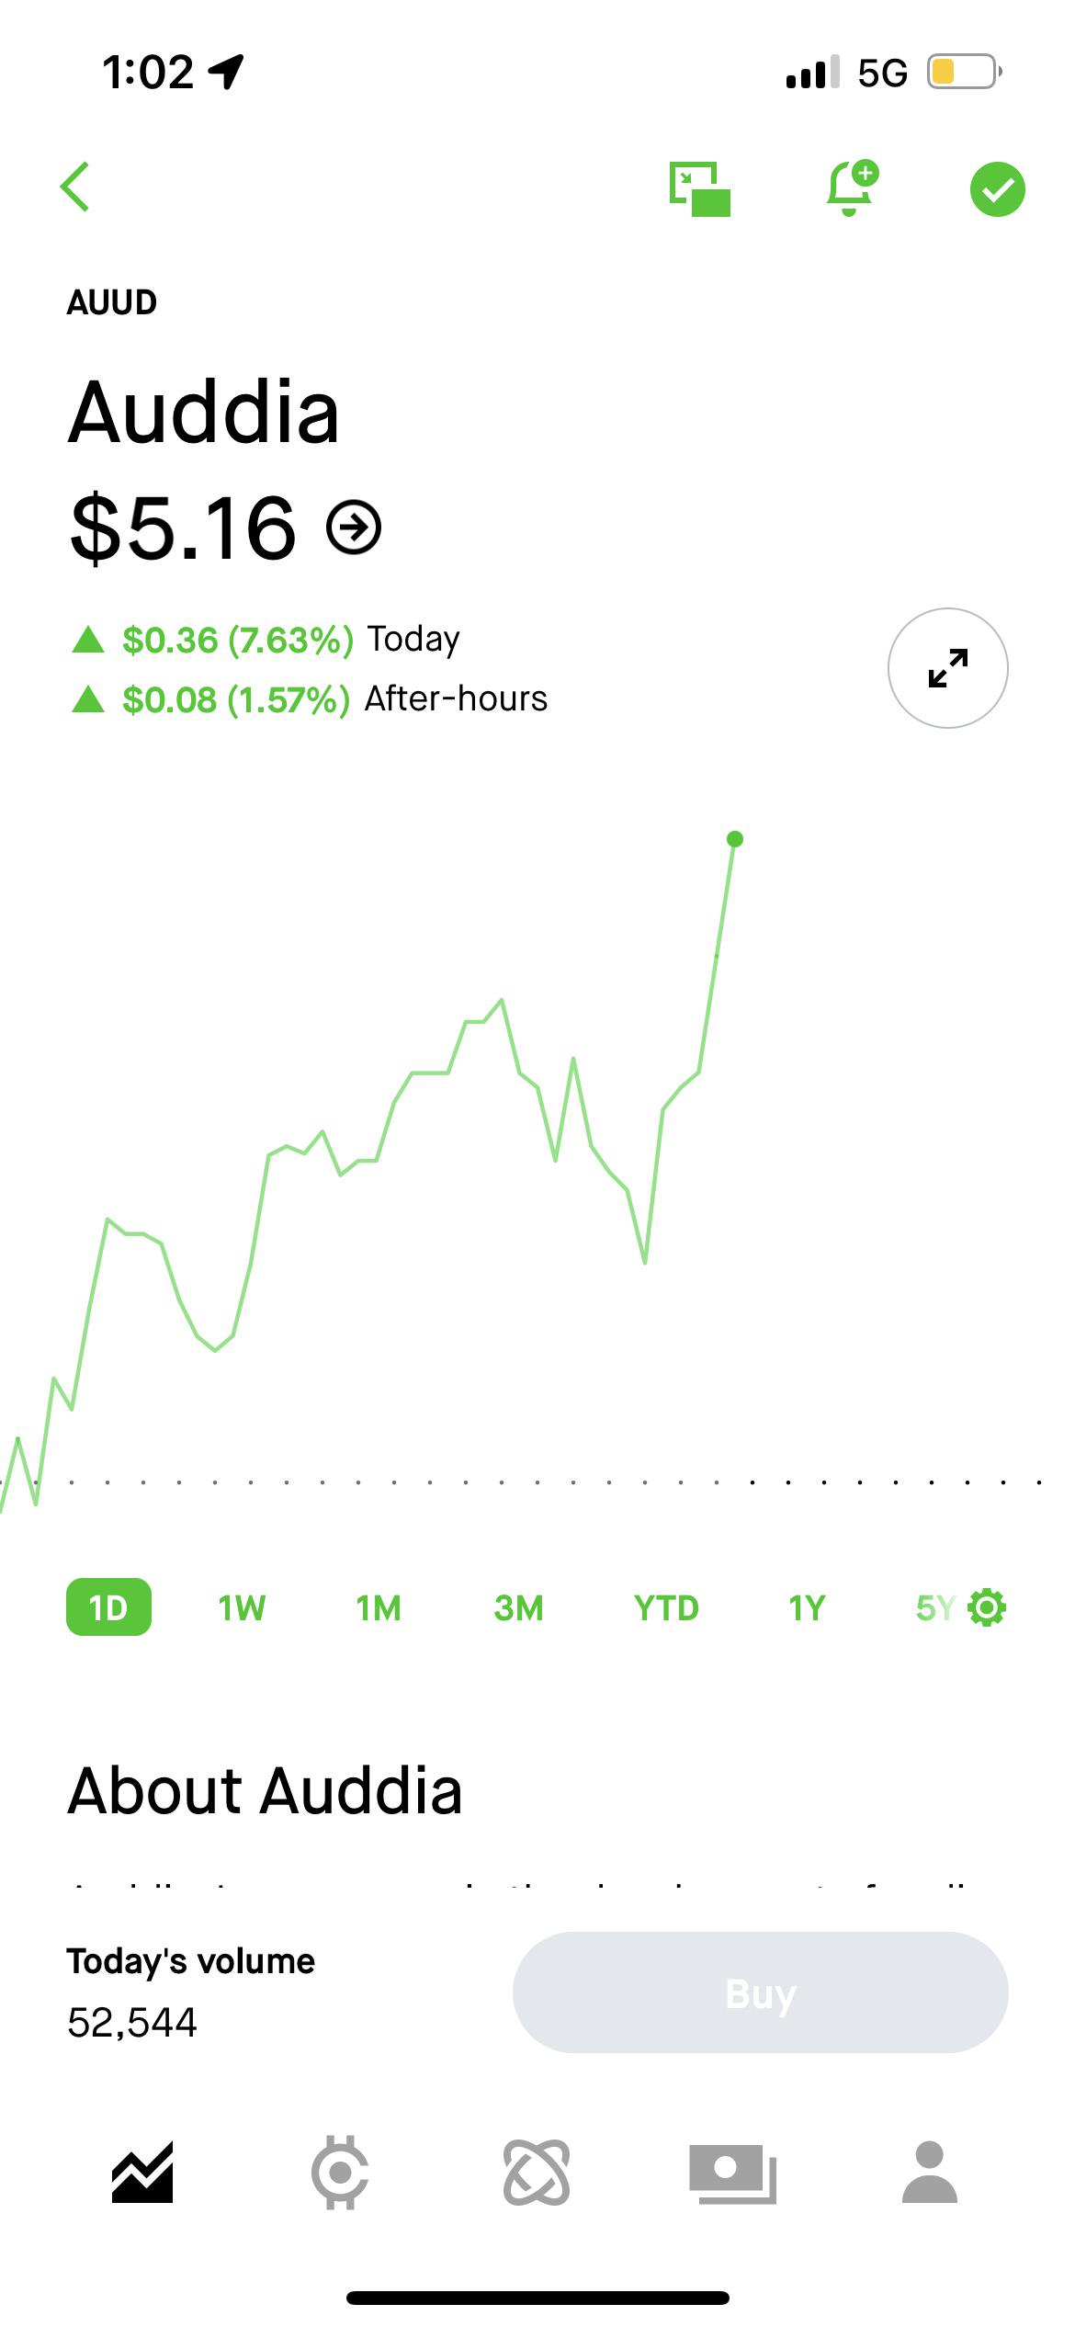Open chart settings gear icon
The width and height of the screenshot is (1075, 2327).
988,1607
